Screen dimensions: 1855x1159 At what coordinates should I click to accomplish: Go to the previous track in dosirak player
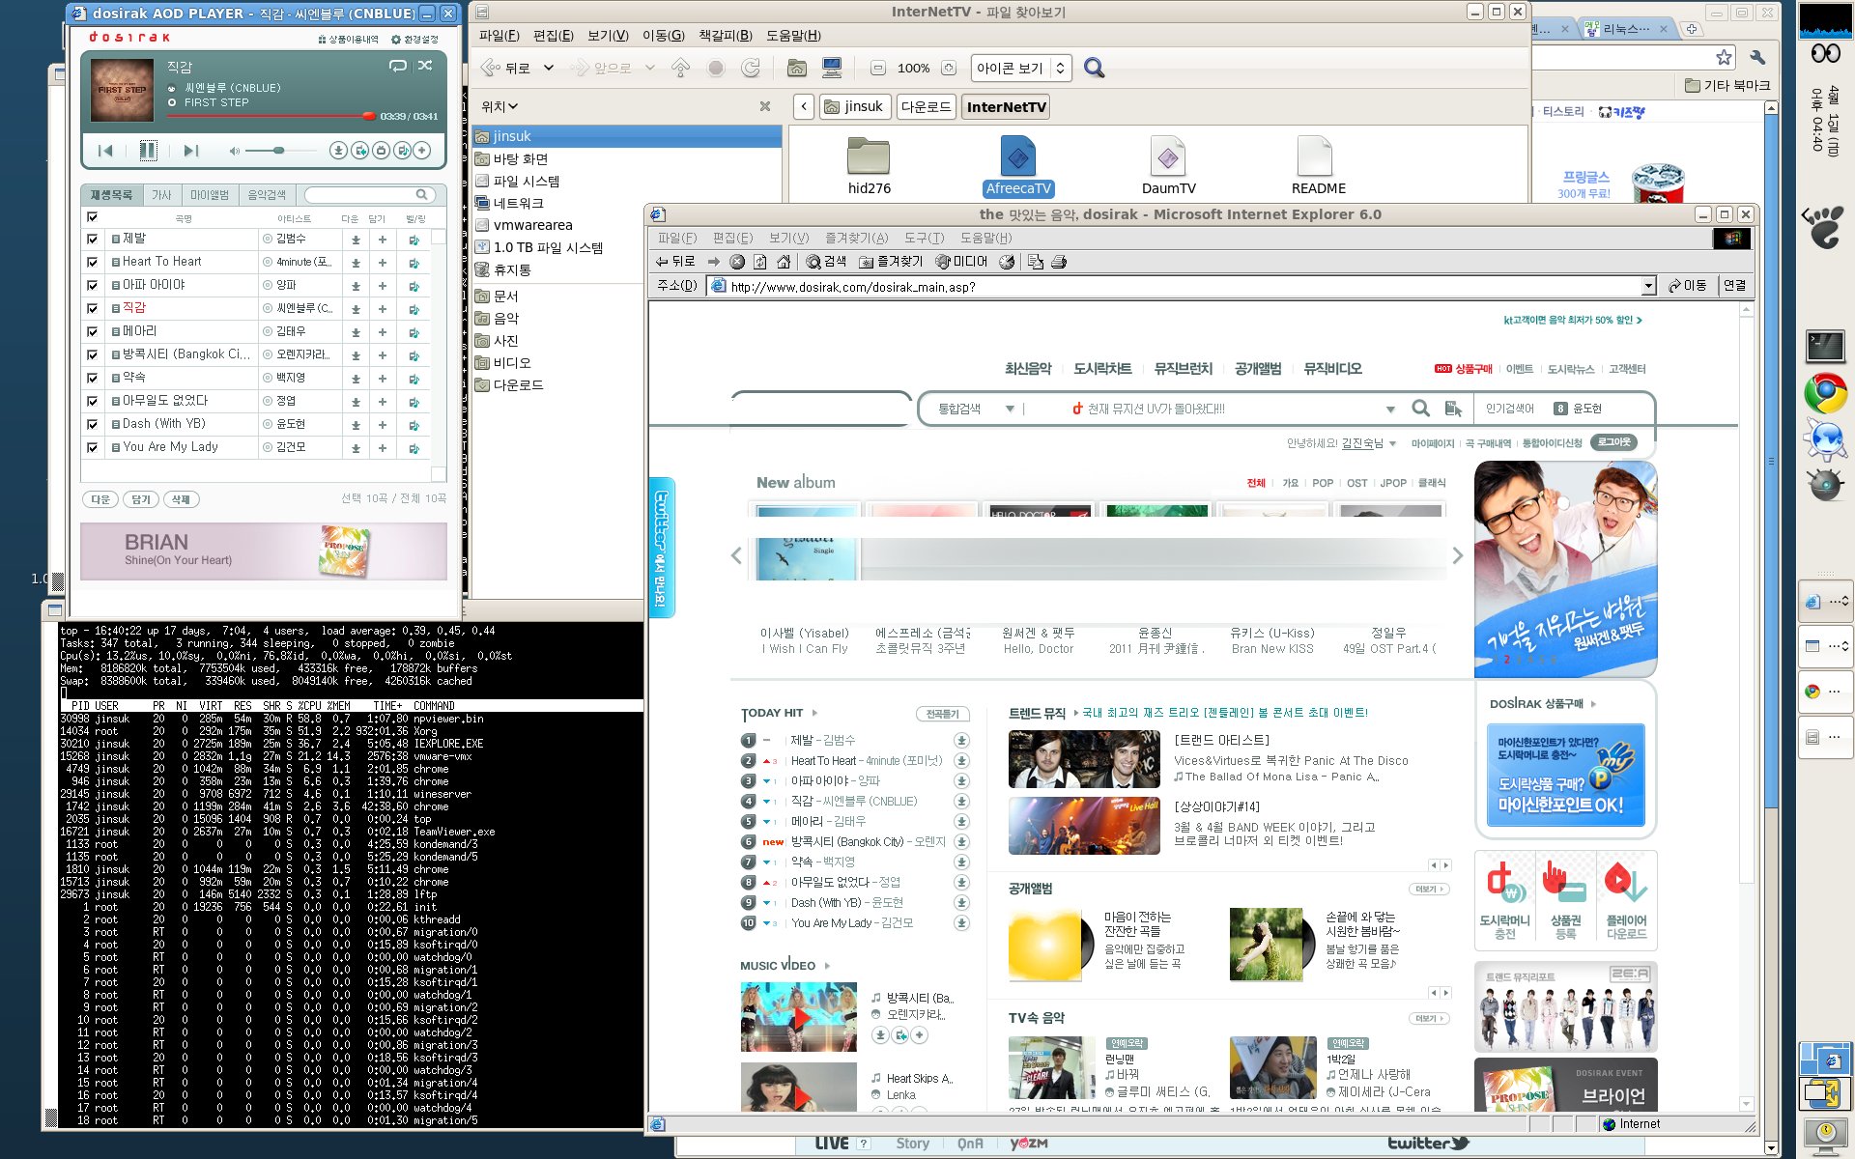(x=105, y=151)
